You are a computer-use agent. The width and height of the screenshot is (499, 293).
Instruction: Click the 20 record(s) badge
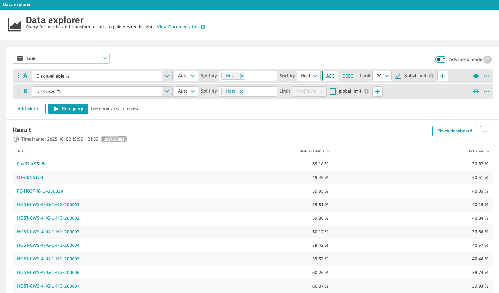[x=114, y=139]
